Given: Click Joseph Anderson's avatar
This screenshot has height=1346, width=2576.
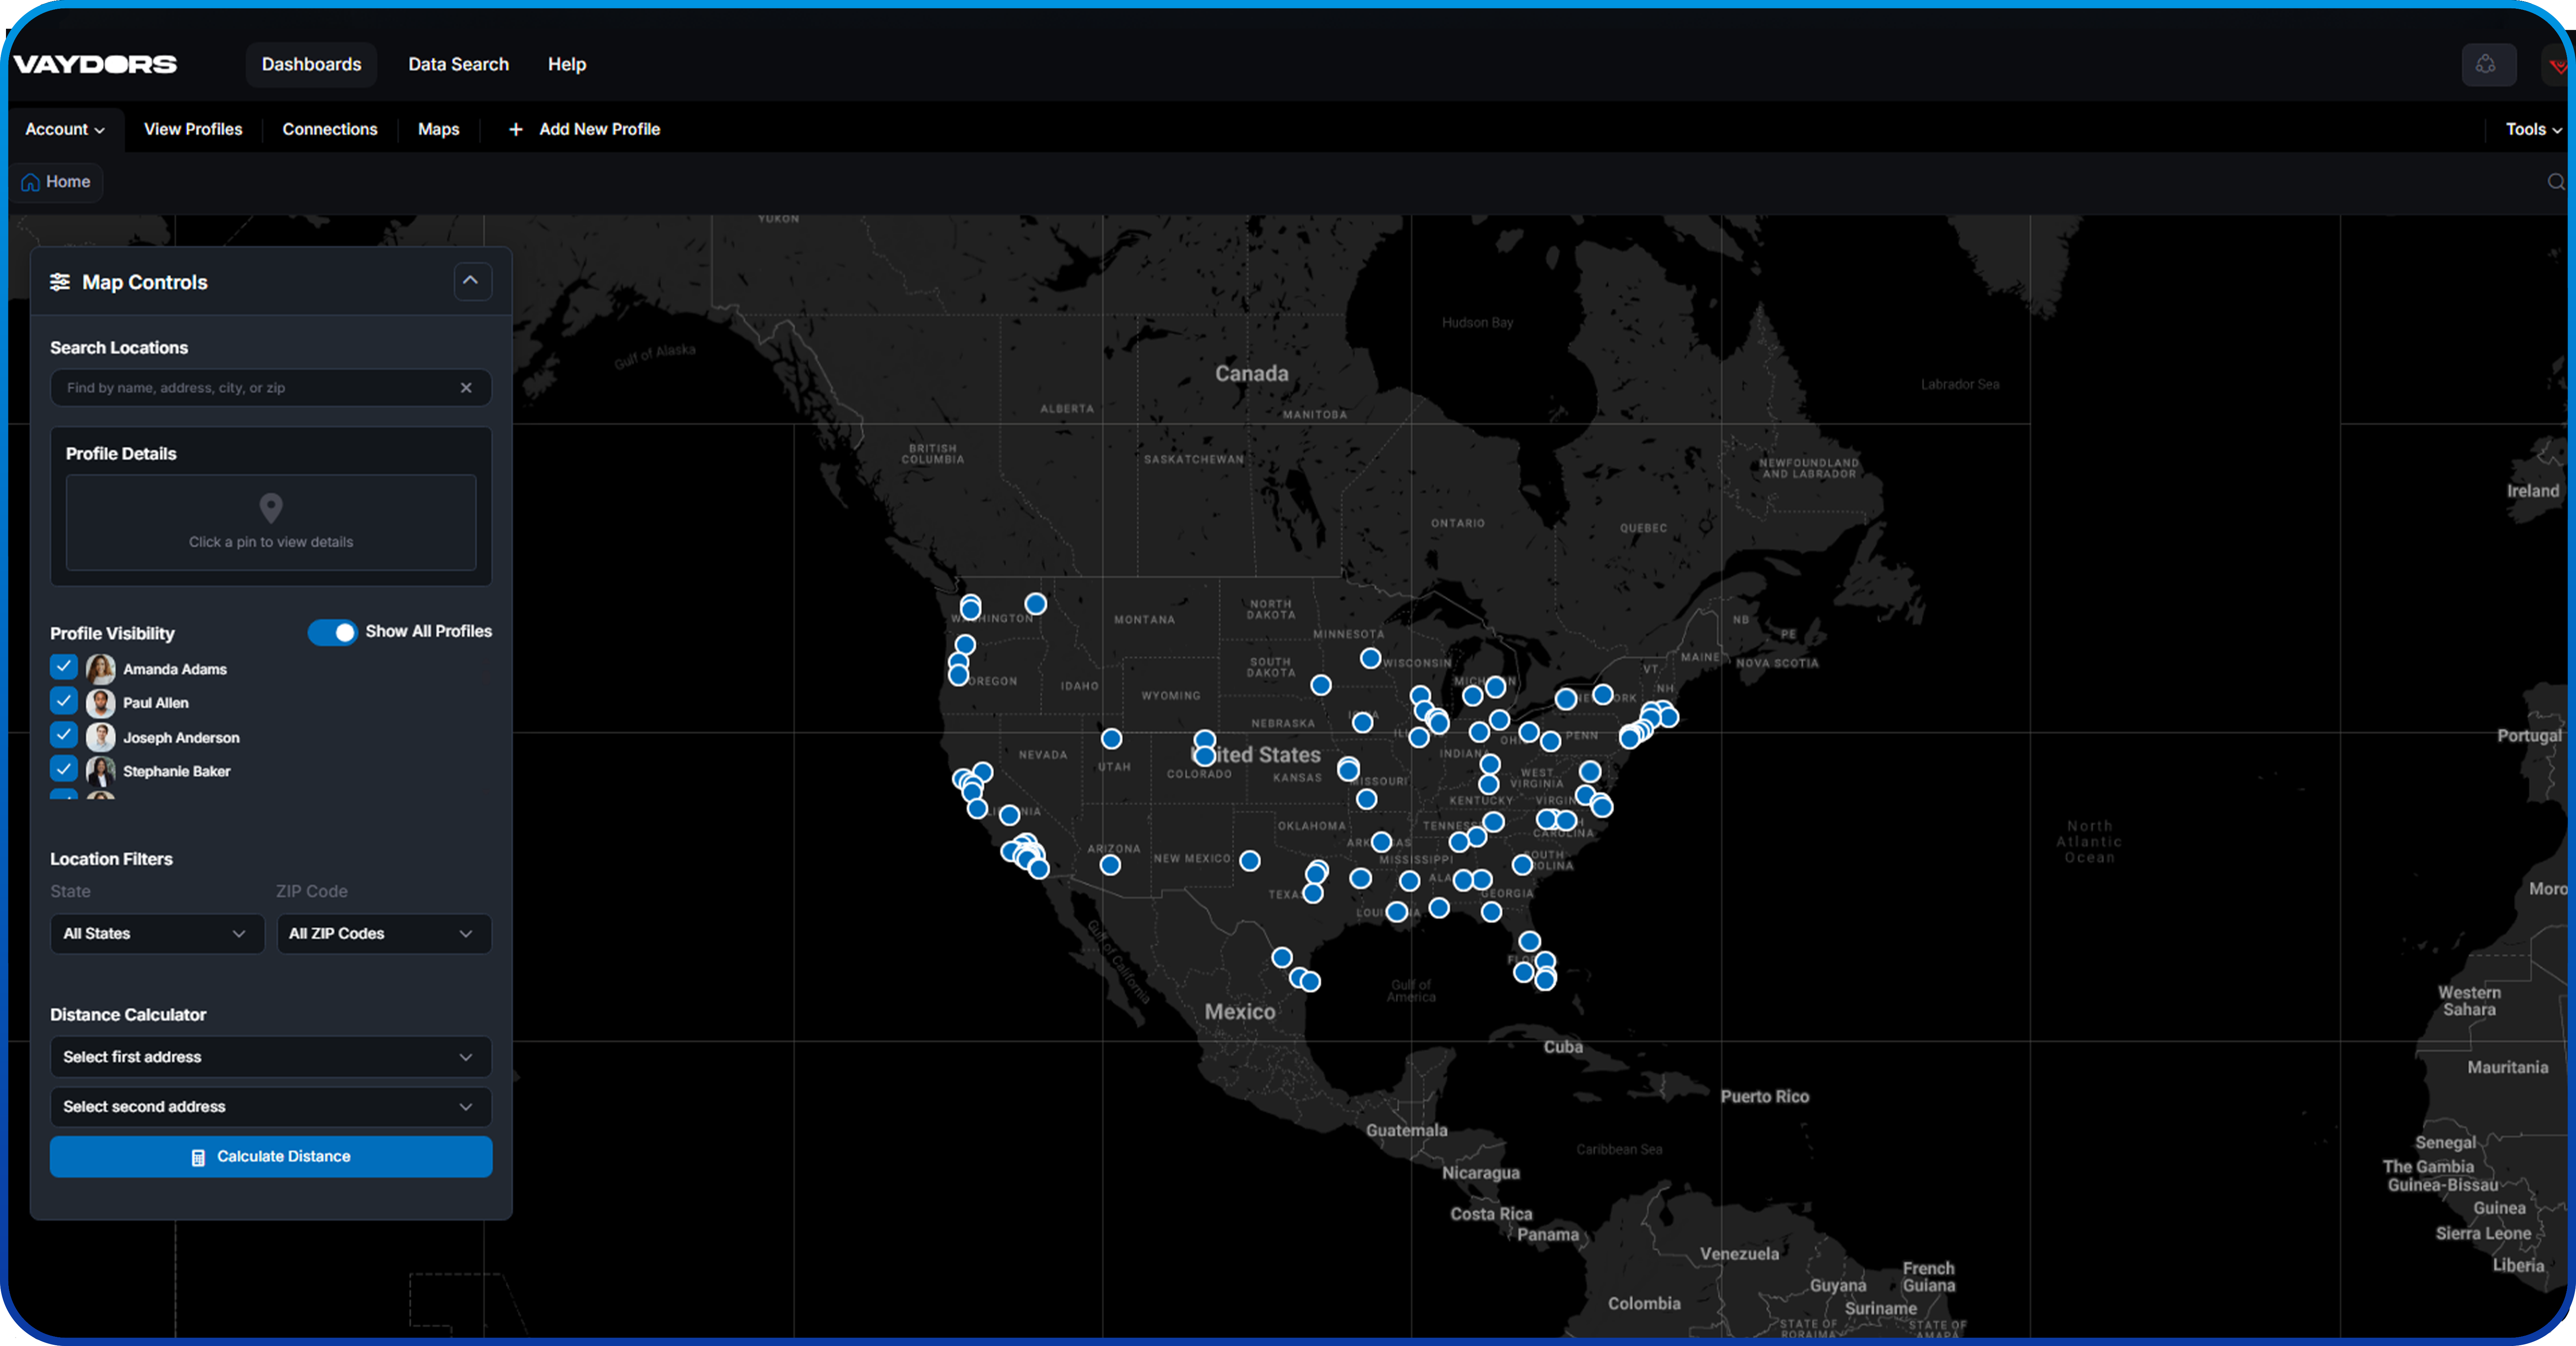Looking at the screenshot, I should (x=100, y=737).
